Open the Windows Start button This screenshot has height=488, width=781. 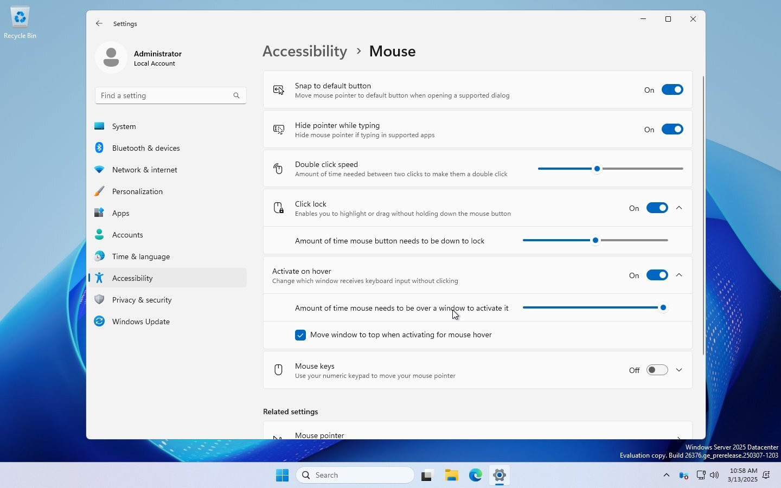[282, 475]
